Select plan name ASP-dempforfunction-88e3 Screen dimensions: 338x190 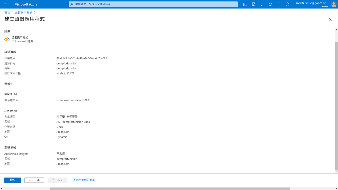pos(73,122)
